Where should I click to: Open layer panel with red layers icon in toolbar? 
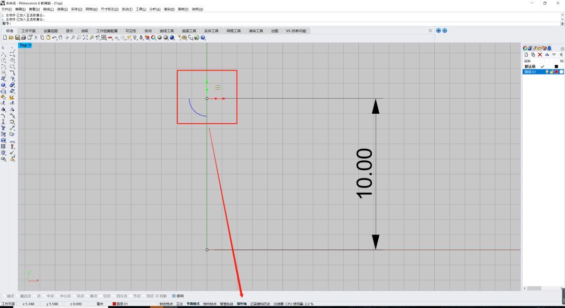147,38
